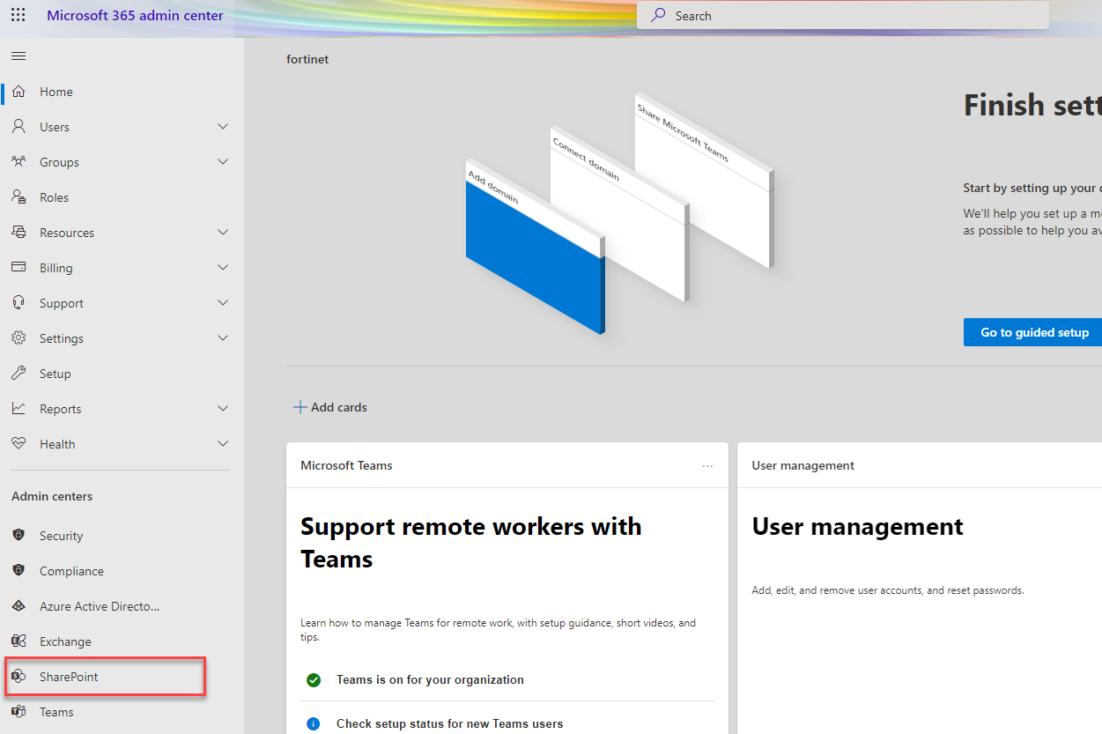Click the Roles icon
The image size is (1102, 734).
pos(18,197)
